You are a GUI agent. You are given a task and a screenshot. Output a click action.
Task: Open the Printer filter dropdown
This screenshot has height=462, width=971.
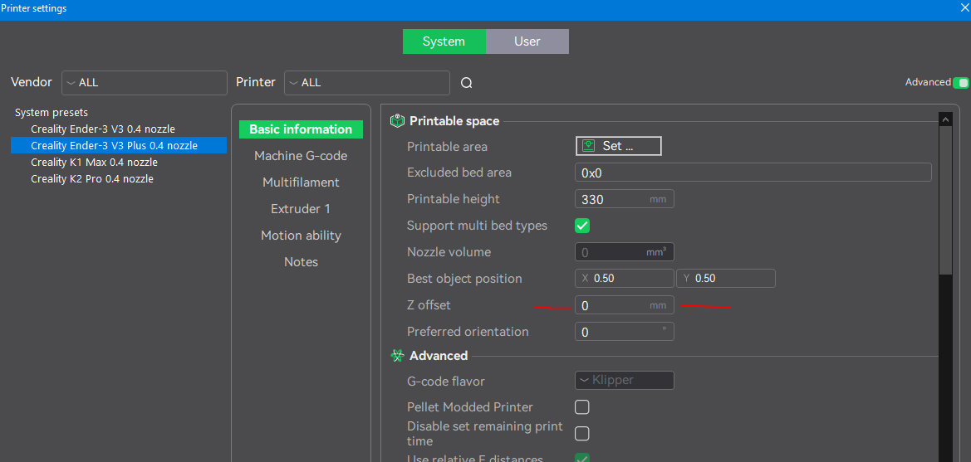[x=366, y=83]
